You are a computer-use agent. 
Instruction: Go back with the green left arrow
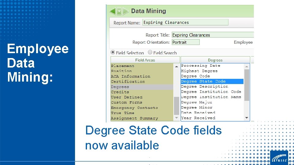(113, 11)
